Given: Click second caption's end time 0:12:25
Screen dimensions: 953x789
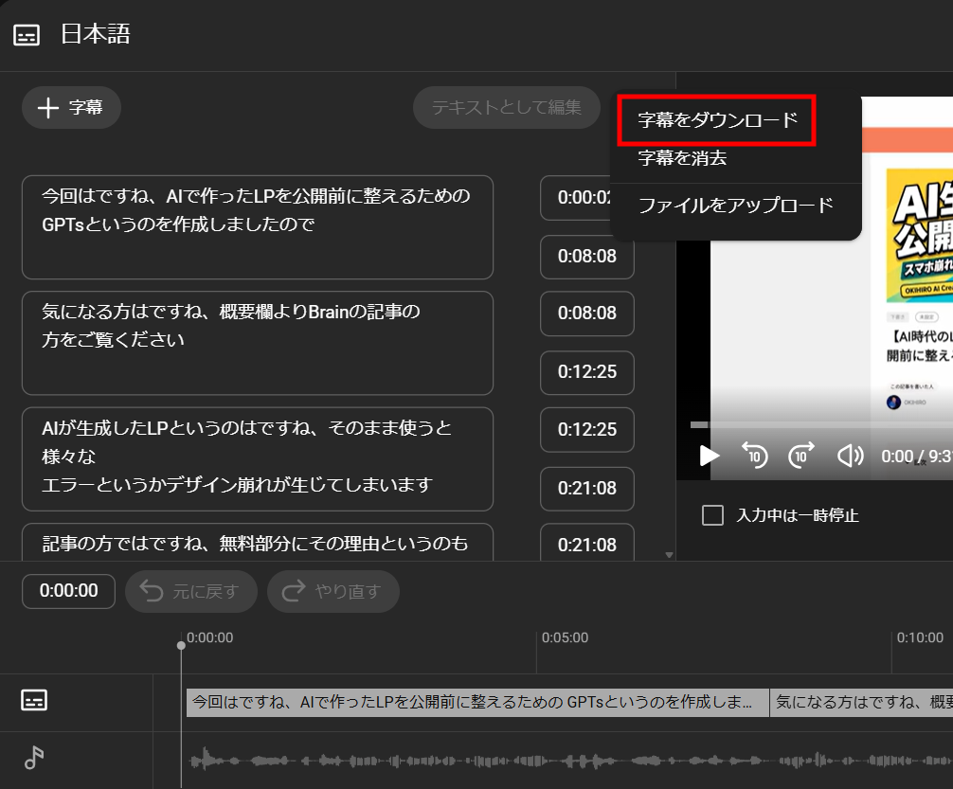Looking at the screenshot, I should coord(587,372).
